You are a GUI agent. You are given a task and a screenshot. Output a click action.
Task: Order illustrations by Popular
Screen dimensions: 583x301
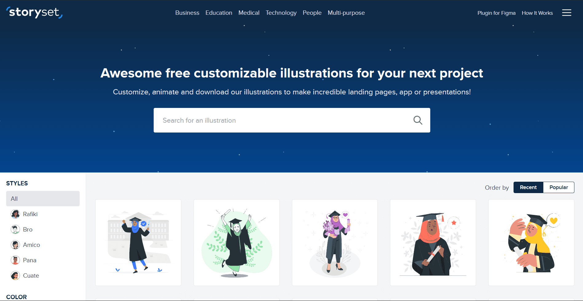tap(559, 187)
